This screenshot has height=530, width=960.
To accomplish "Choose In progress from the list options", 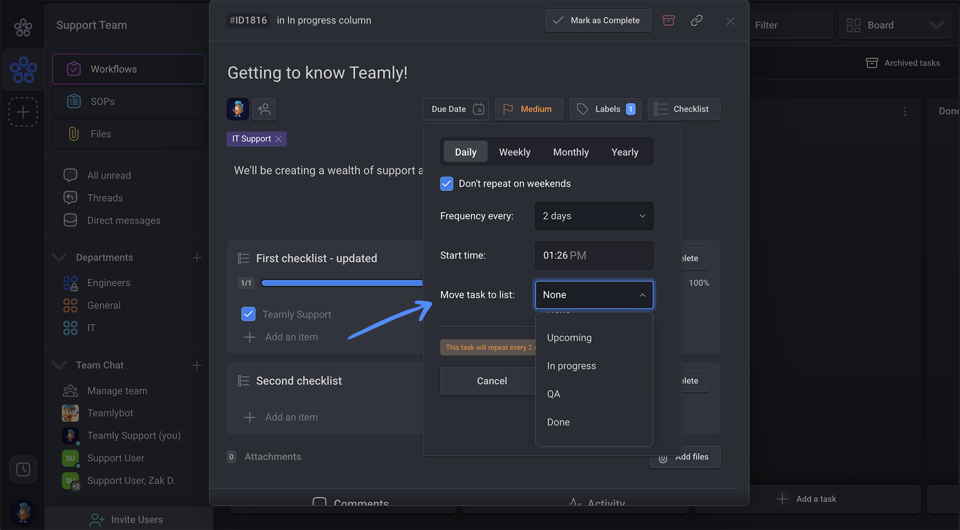I will pos(594,366).
